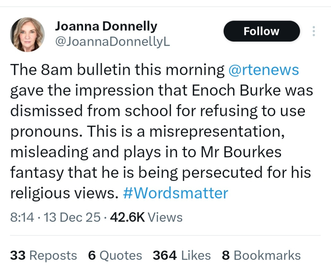Viewport: 331px width, 268px height.
Task: Click the words 'religious views' in the tweet
Action: point(64,193)
